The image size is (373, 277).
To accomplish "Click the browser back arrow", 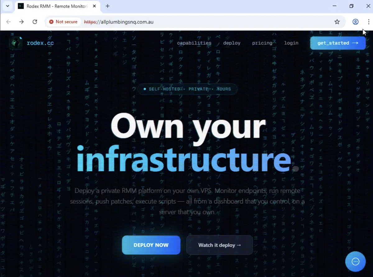I will (x=8, y=22).
